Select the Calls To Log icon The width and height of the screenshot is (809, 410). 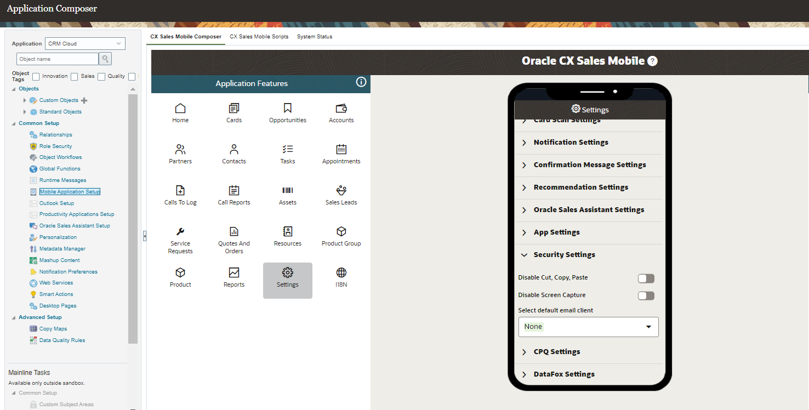click(x=180, y=191)
